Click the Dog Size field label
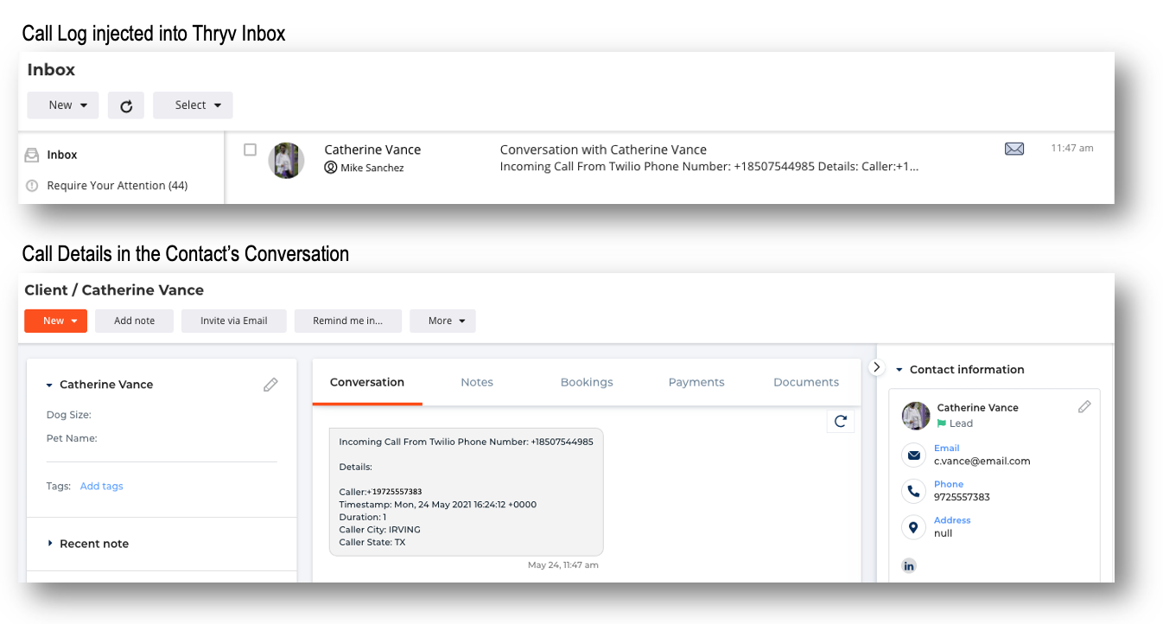Screen dimensions: 1163x624 click(x=69, y=415)
